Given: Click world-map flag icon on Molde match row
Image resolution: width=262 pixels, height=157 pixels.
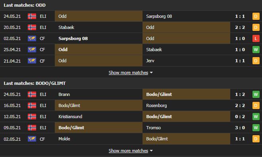Looking at the screenshot, I should 32,139.
